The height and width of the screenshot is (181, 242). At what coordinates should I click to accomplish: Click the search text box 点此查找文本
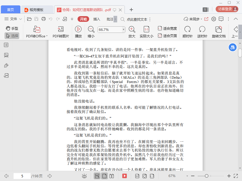click(137, 19)
